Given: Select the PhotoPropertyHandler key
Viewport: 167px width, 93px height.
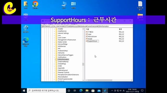Looking at the screenshot, I should point(65,79).
